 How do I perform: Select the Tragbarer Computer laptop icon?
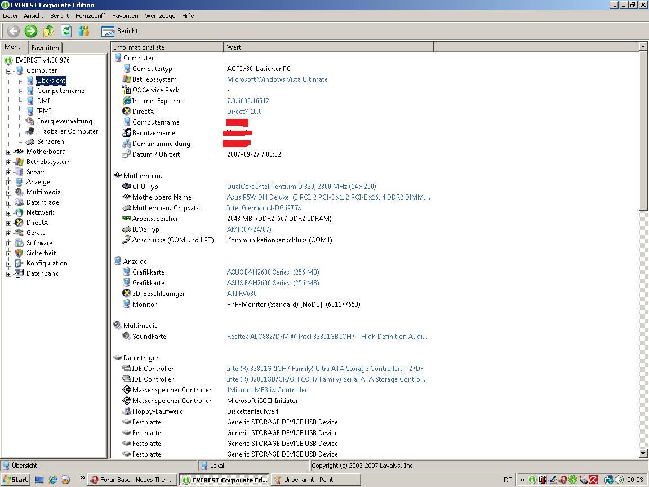tap(30, 131)
